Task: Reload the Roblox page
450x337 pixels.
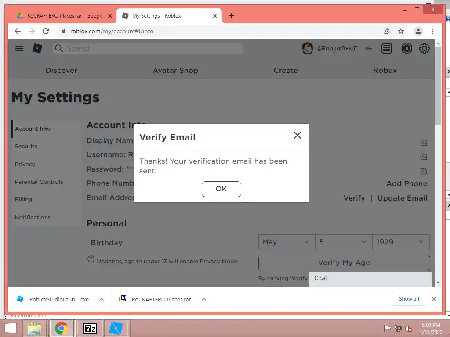Action: click(x=46, y=31)
